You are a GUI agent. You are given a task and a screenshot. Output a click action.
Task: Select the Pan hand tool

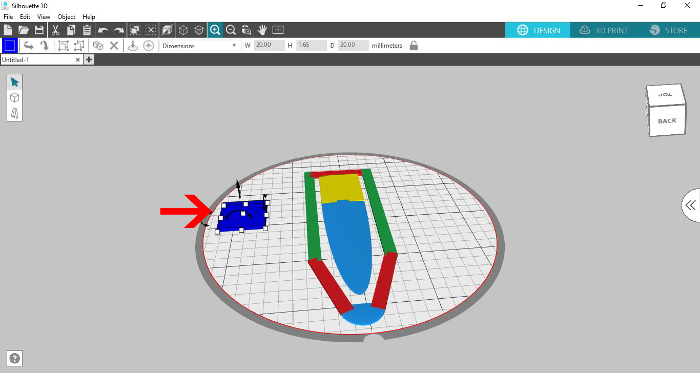[x=262, y=30]
